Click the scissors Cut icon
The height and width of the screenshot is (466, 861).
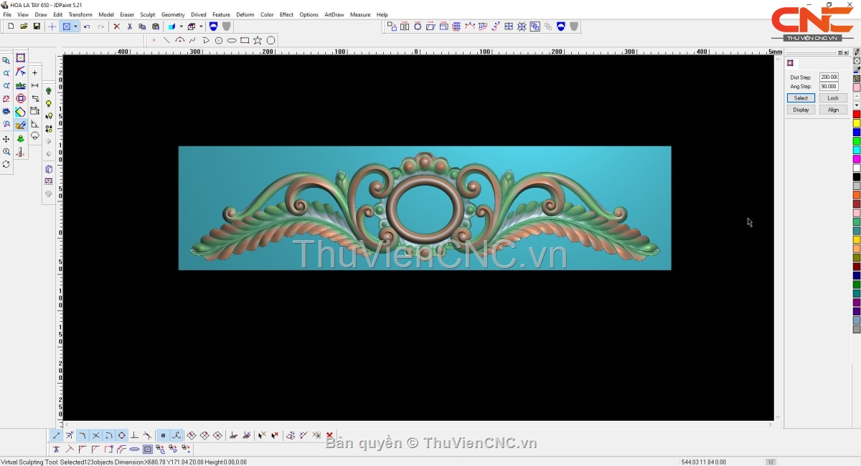129,27
